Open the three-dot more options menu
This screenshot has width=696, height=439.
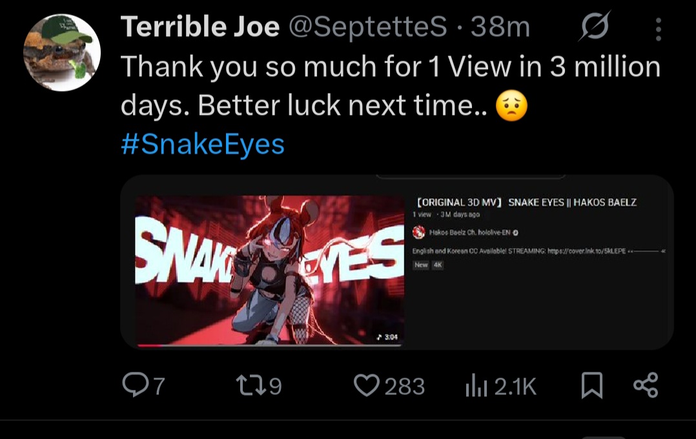pos(658,29)
